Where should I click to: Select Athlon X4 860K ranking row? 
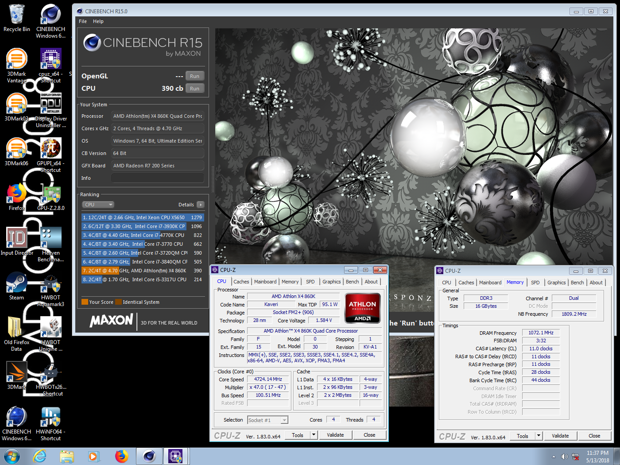[x=142, y=271]
